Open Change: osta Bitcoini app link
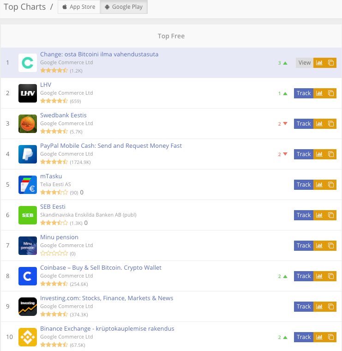This screenshot has width=342, height=351. click(x=99, y=54)
